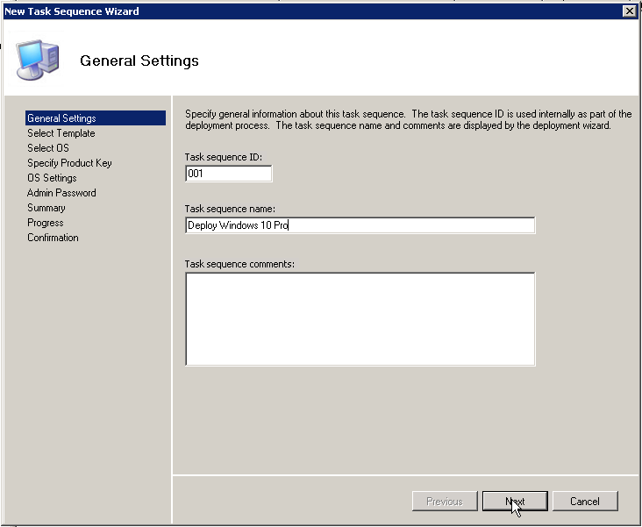Click the General Settings page heading

[139, 61]
